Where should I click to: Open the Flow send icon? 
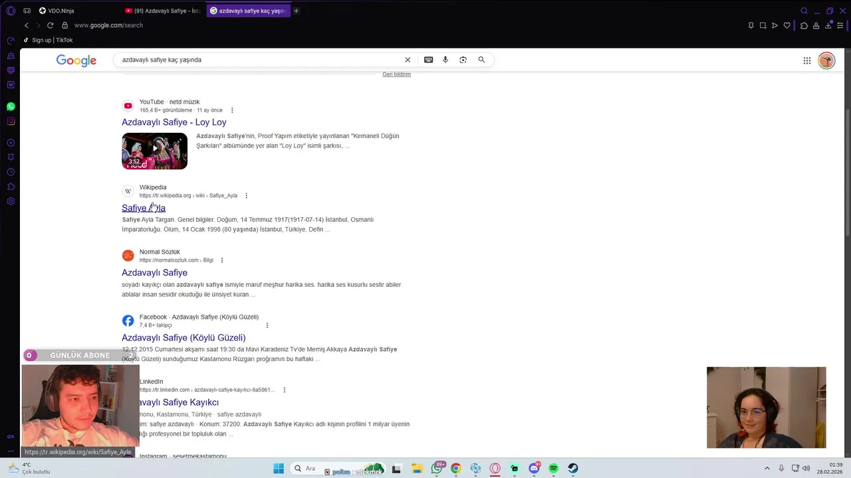point(775,25)
